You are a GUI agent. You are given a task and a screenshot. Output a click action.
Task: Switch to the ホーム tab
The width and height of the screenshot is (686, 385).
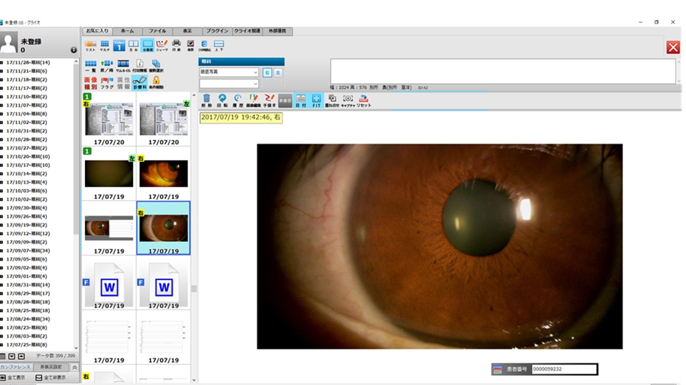coord(128,31)
